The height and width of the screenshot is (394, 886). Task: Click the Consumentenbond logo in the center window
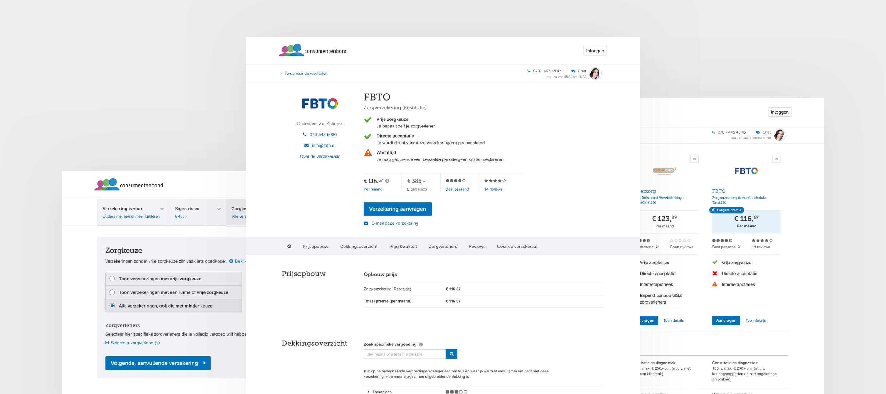(x=313, y=50)
